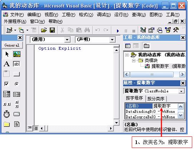Viewport: 194px width, 149px height.
Task: Switch to the 按分类序 tab
Action: [x=156, y=99]
